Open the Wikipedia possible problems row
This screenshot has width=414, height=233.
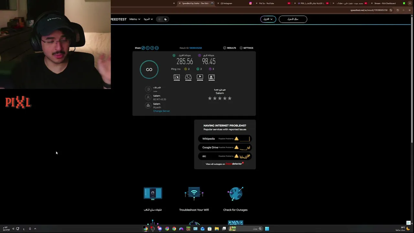pyautogui.click(x=225, y=139)
